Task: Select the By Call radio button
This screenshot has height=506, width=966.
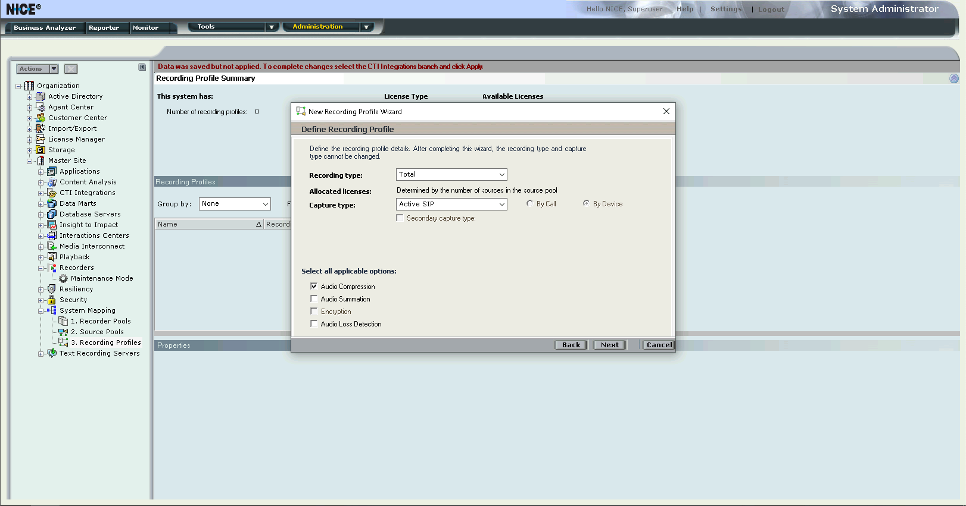Action: coord(529,203)
